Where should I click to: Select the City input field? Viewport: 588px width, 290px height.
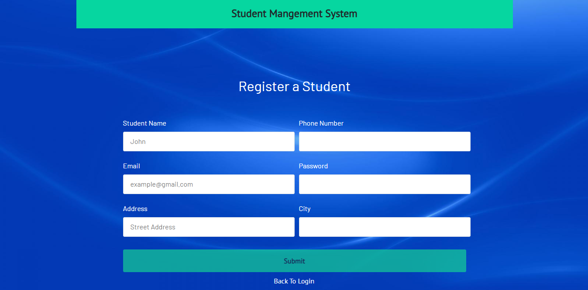[x=384, y=227]
